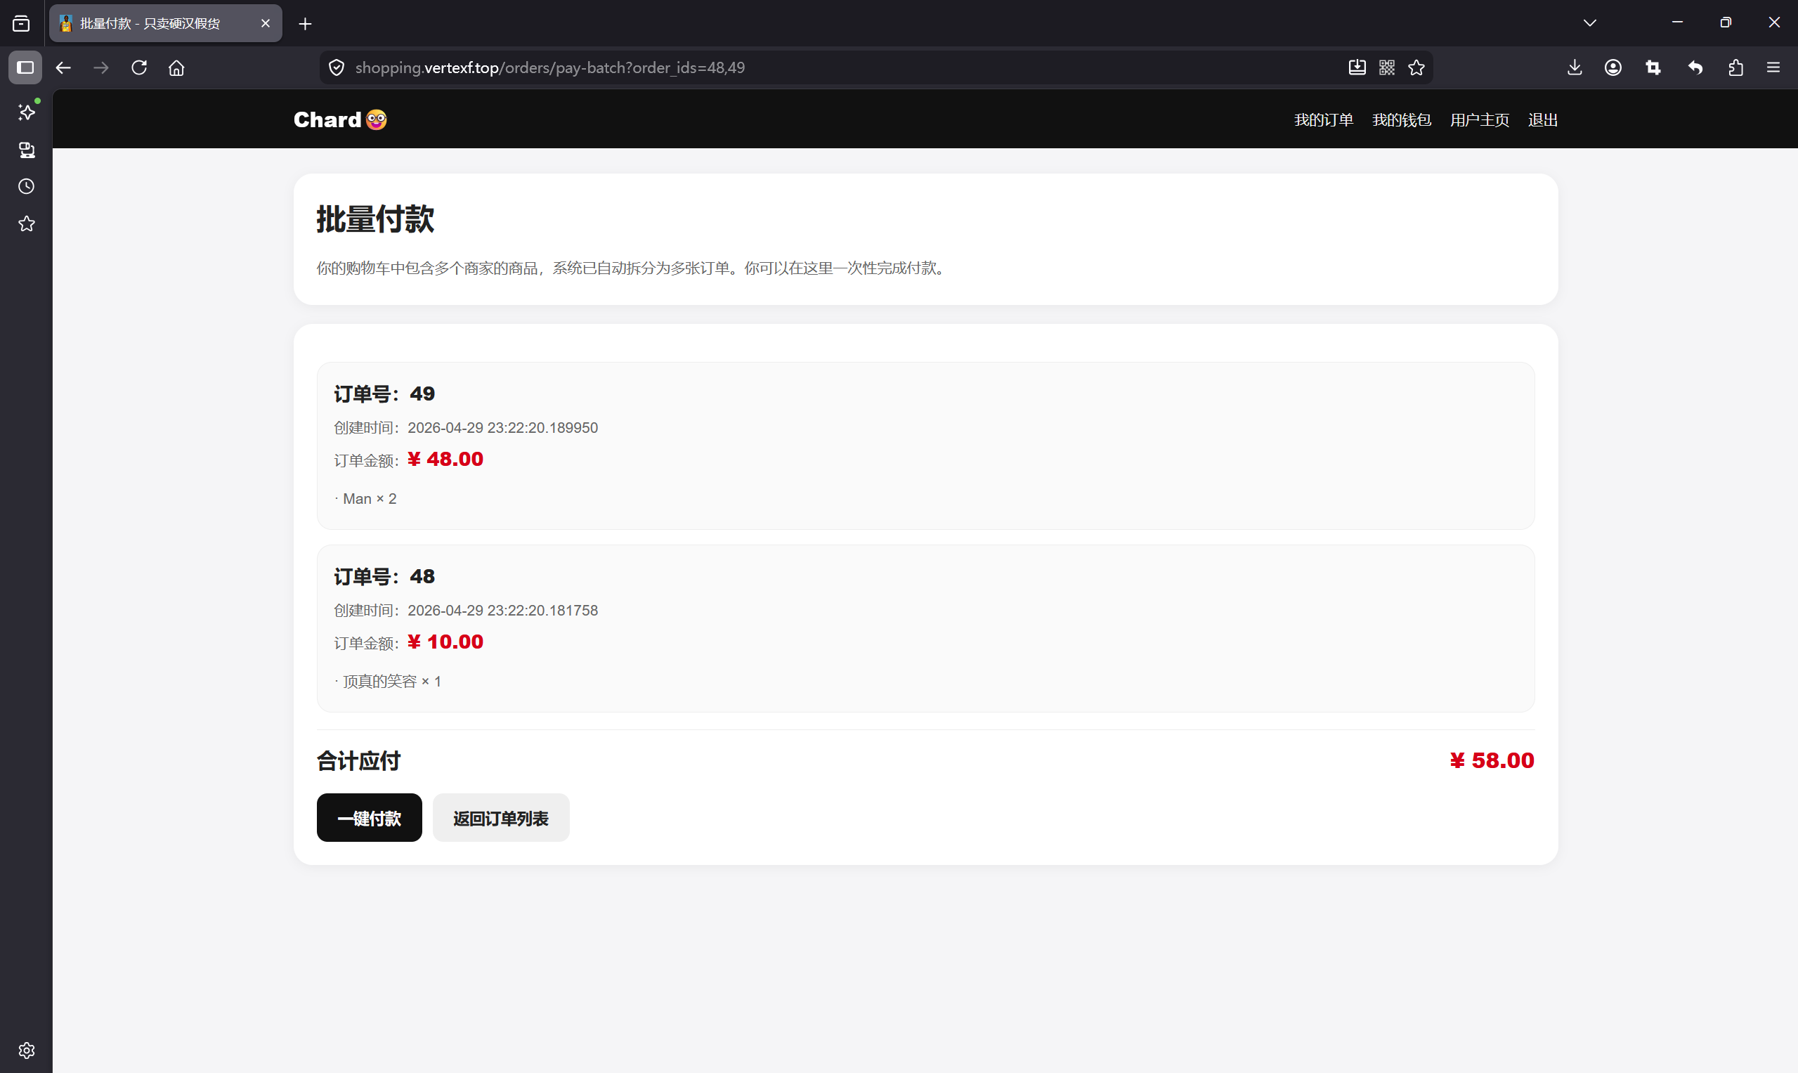Screen dimensions: 1798x1073
Task: Click the 合计应付 label
Action: [358, 760]
